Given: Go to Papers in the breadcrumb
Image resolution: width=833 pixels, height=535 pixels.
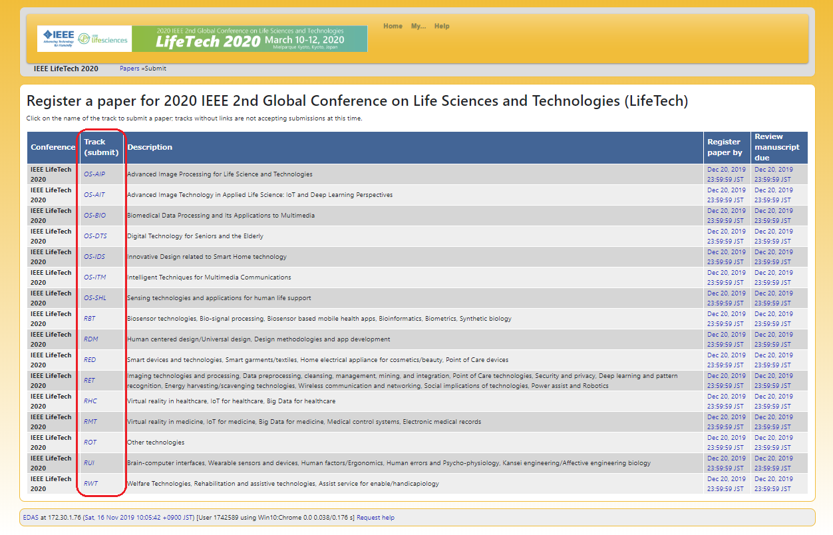Looking at the screenshot, I should click(130, 69).
